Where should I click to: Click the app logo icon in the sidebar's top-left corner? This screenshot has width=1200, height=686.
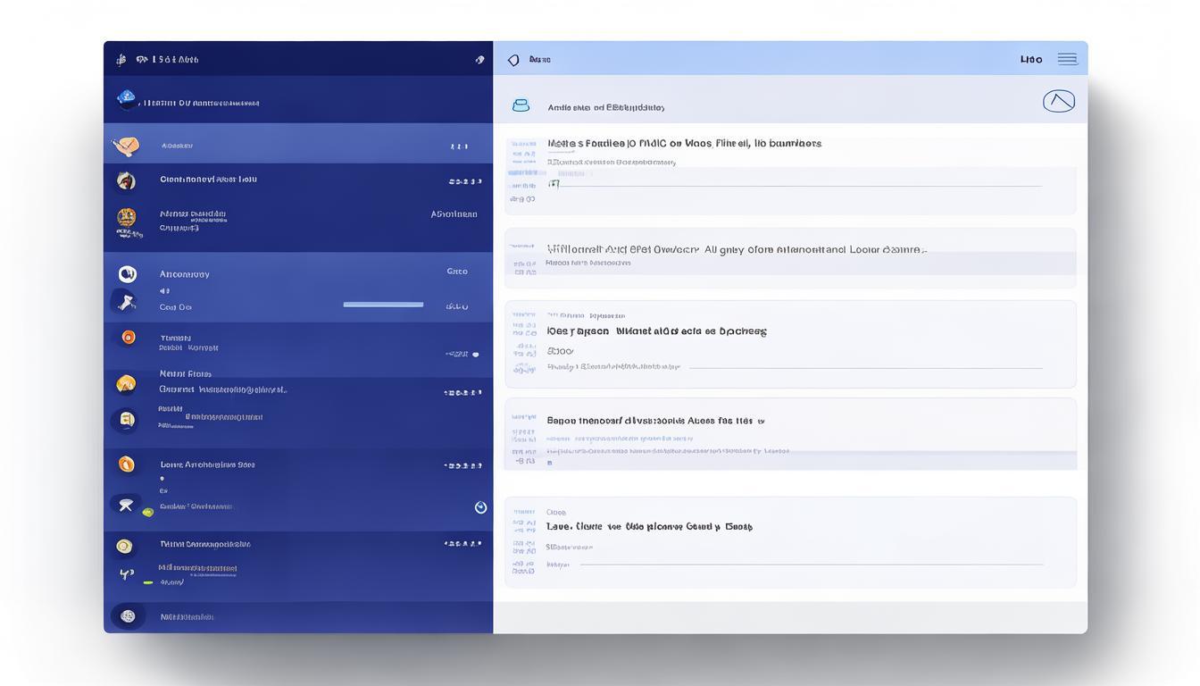pos(121,60)
